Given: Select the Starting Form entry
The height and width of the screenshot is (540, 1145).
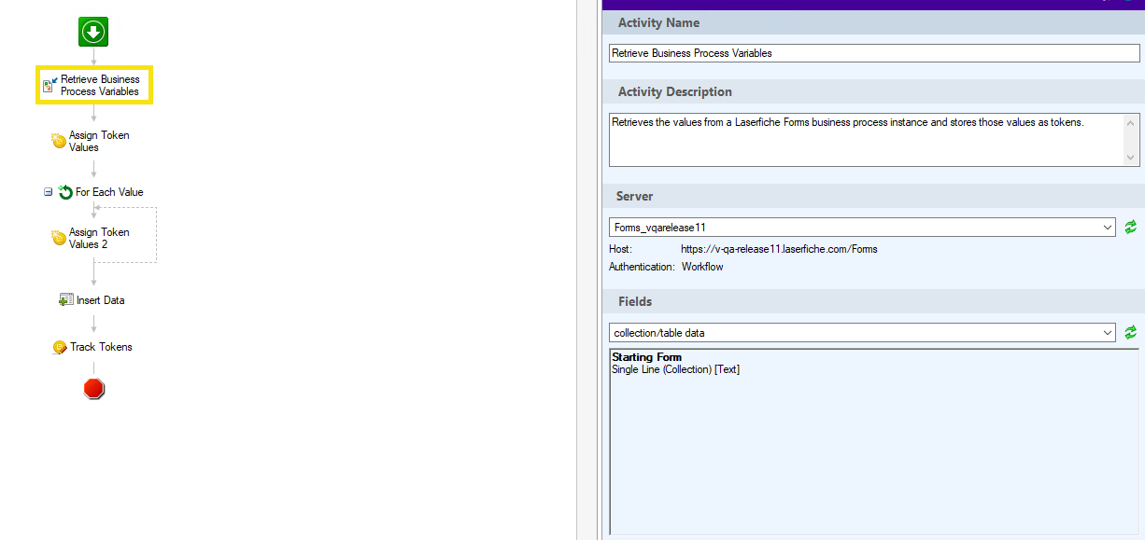Looking at the screenshot, I should [x=647, y=357].
